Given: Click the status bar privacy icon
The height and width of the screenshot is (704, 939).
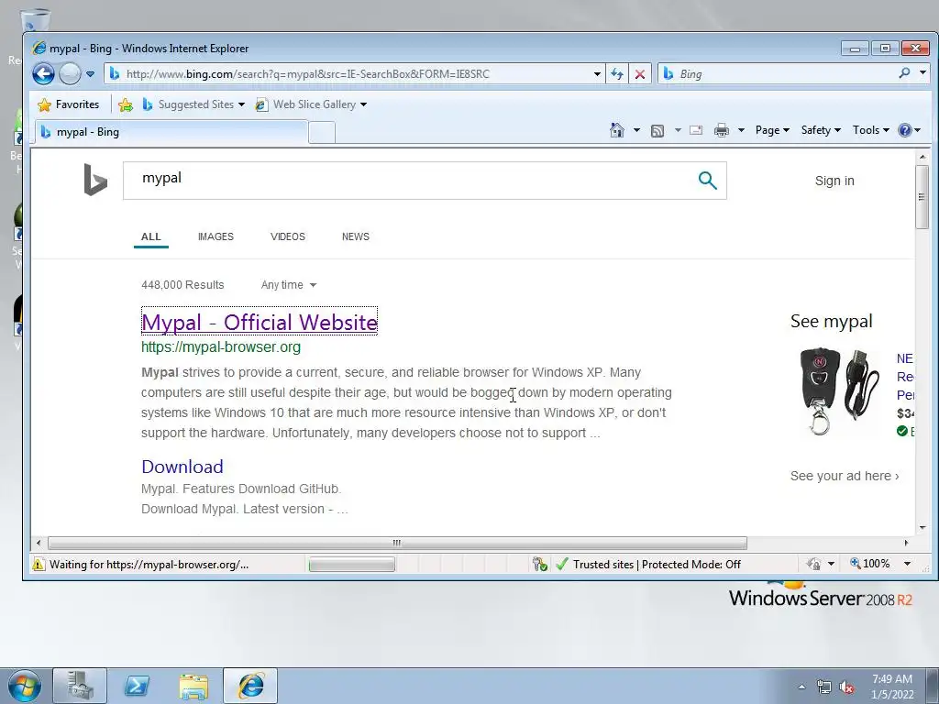Looking at the screenshot, I should pyautogui.click(x=813, y=564).
